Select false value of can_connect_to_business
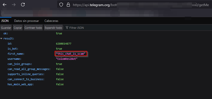 tap(60, 79)
